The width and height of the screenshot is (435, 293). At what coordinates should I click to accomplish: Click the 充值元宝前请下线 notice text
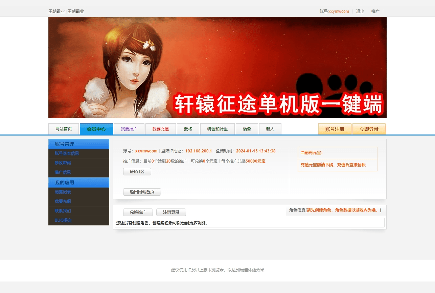coord(333,165)
